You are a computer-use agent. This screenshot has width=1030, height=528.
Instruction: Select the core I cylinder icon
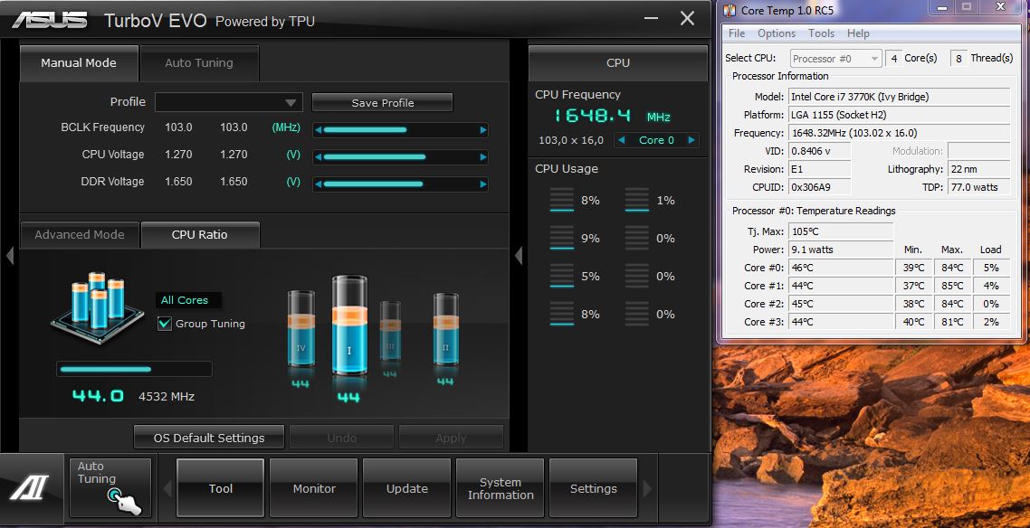pyautogui.click(x=348, y=325)
